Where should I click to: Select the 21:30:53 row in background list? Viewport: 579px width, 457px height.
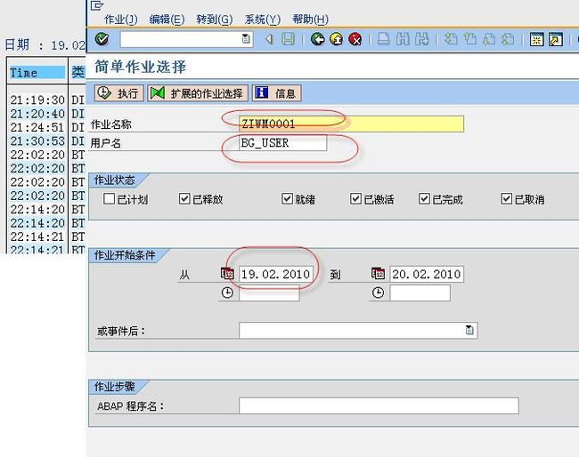pos(46,140)
